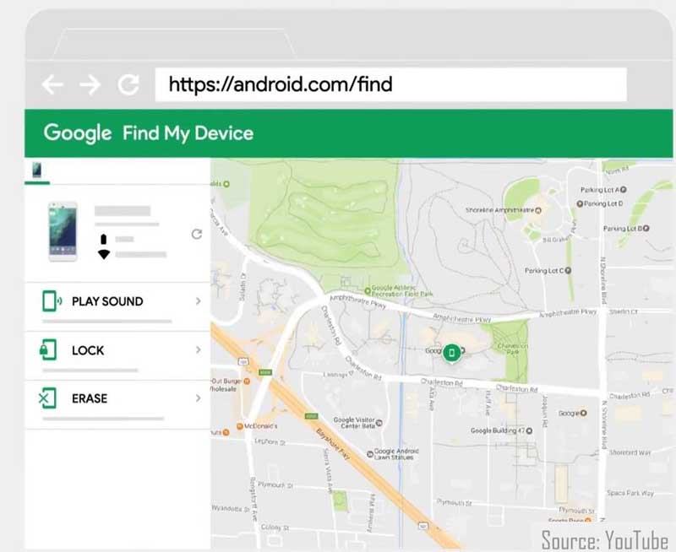Expand the Play Sound chevron
This screenshot has width=676, height=552.
click(198, 301)
